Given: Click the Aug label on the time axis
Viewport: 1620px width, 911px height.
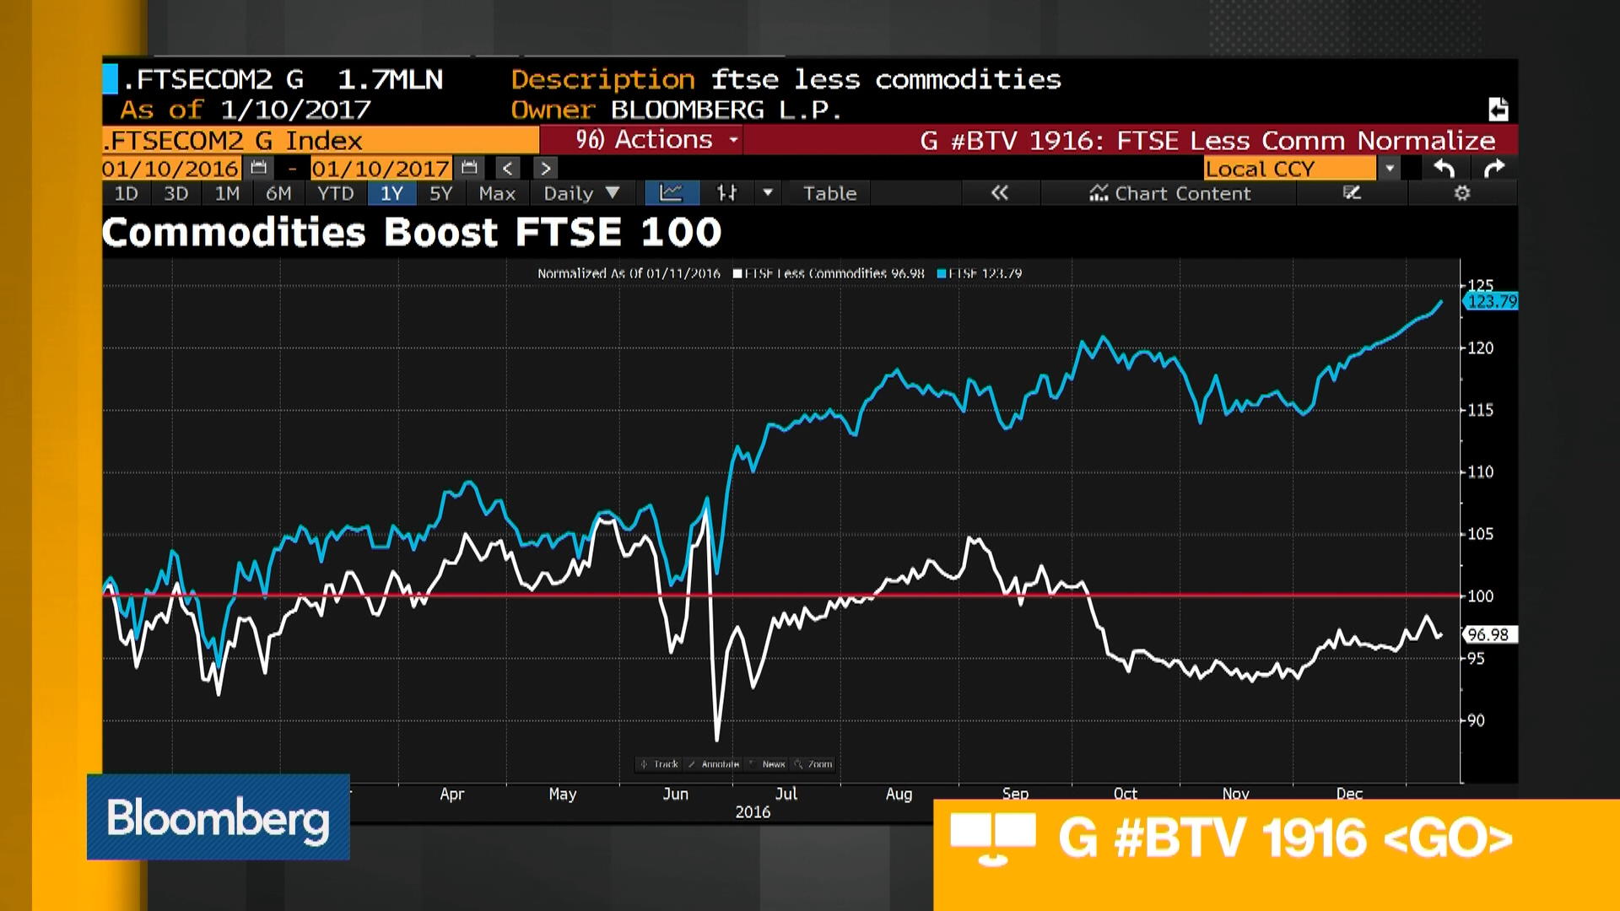Looking at the screenshot, I should (899, 794).
